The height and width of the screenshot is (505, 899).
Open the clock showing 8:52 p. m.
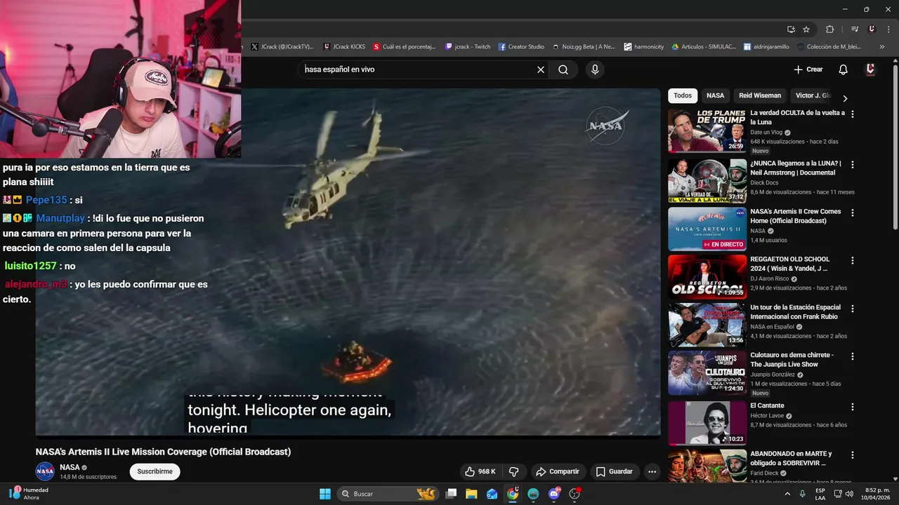pos(877,494)
